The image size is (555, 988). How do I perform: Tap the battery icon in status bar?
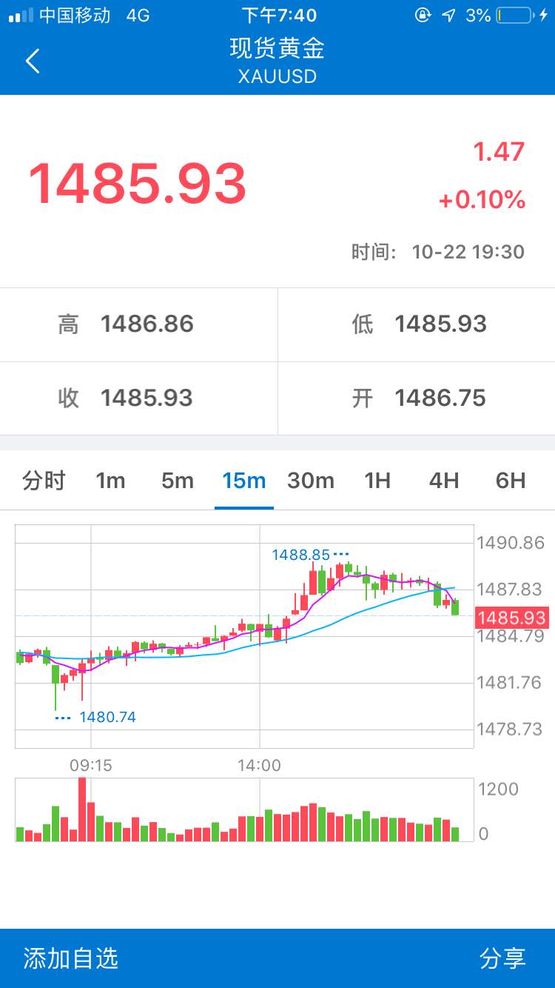click(517, 15)
